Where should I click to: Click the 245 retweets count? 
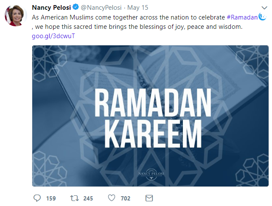click(88, 198)
